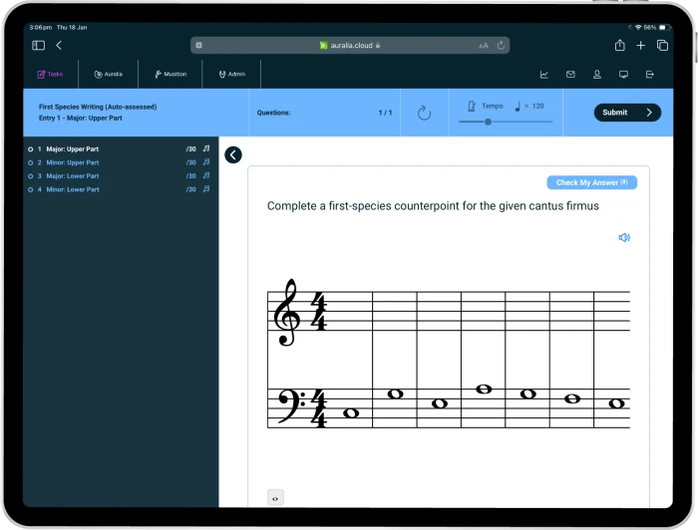The width and height of the screenshot is (698, 530).
Task: Click the Safari share icon
Action: click(619, 45)
